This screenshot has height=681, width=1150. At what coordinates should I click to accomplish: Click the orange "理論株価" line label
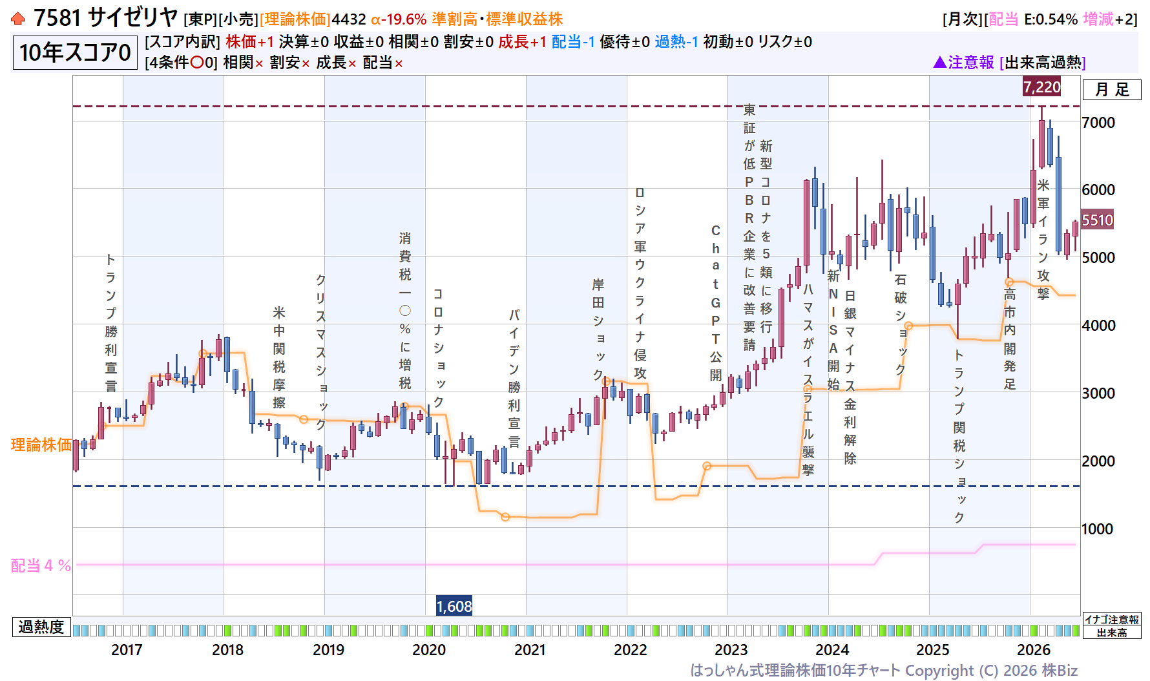[41, 445]
